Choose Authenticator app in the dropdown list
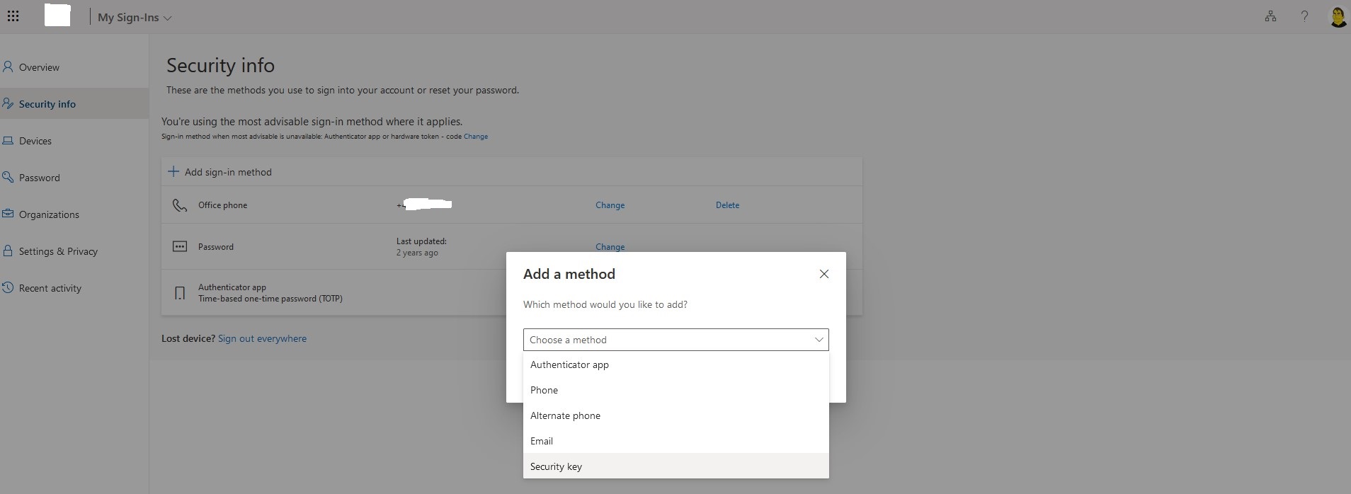 pos(569,364)
